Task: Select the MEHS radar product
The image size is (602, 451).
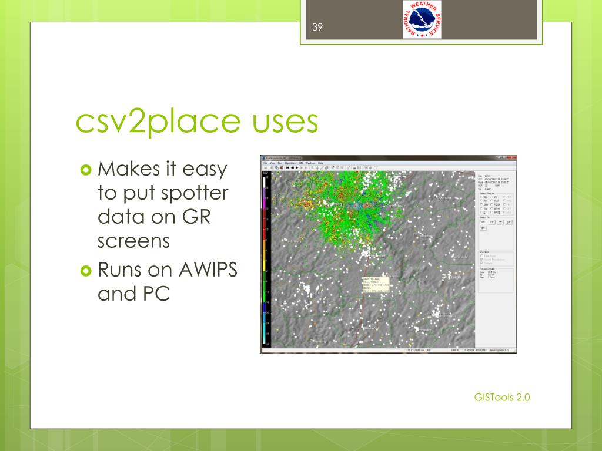Action: click(496, 208)
